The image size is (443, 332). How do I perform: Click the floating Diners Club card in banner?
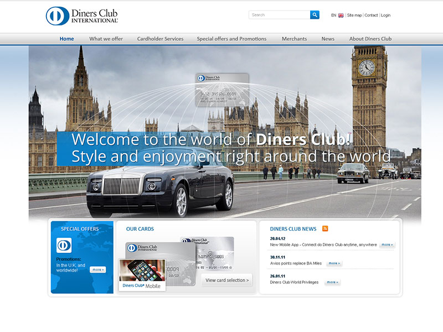[x=223, y=90]
